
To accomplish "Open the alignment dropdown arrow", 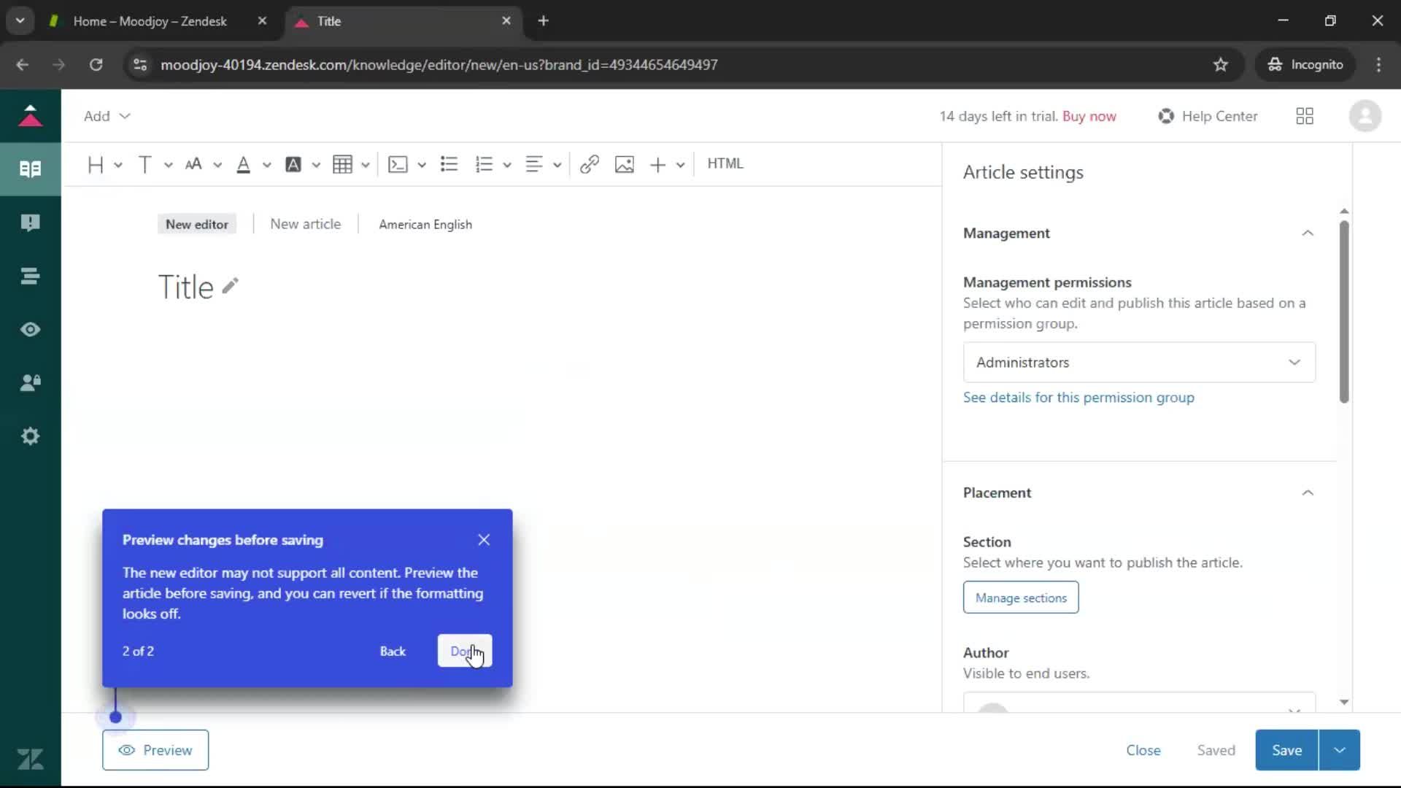I will pos(557,165).
